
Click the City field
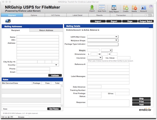coord(27,62)
